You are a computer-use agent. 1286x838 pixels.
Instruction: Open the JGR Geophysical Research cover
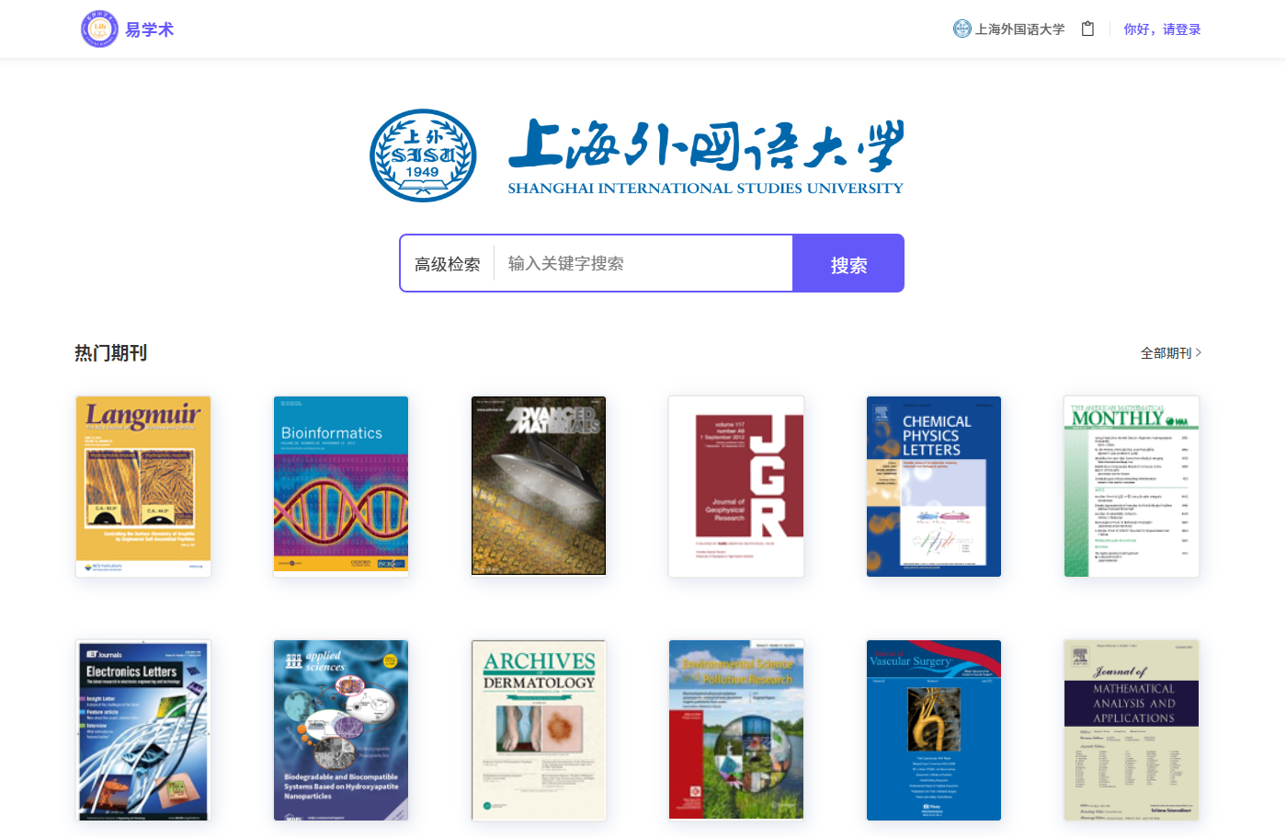736,486
